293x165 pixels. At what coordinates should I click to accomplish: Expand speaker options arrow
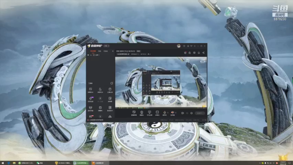[176, 113]
